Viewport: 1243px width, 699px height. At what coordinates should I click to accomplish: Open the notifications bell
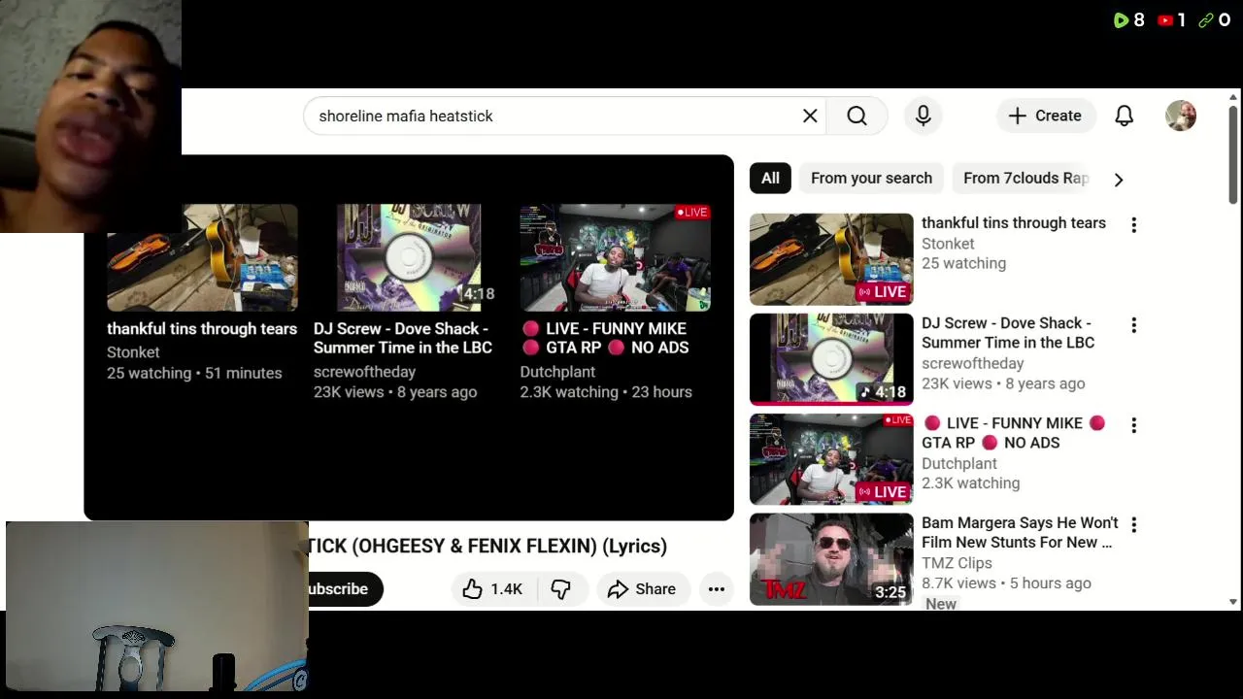[x=1125, y=116]
